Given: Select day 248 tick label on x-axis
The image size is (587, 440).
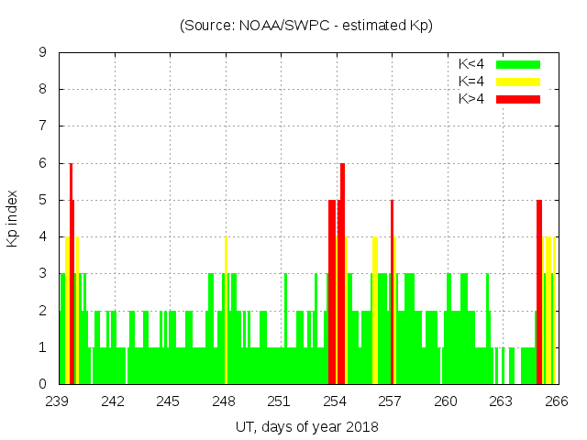Looking at the screenshot, I should pyautogui.click(x=225, y=401).
